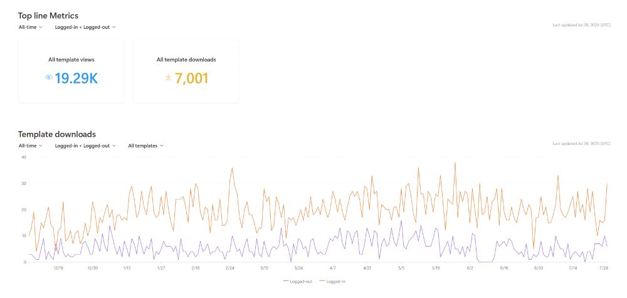Click the 40 y-axis label
627x298 pixels.
pyautogui.click(x=24, y=157)
